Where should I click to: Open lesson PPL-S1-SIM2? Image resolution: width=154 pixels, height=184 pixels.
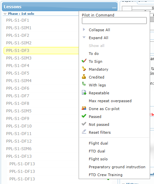point(19,43)
